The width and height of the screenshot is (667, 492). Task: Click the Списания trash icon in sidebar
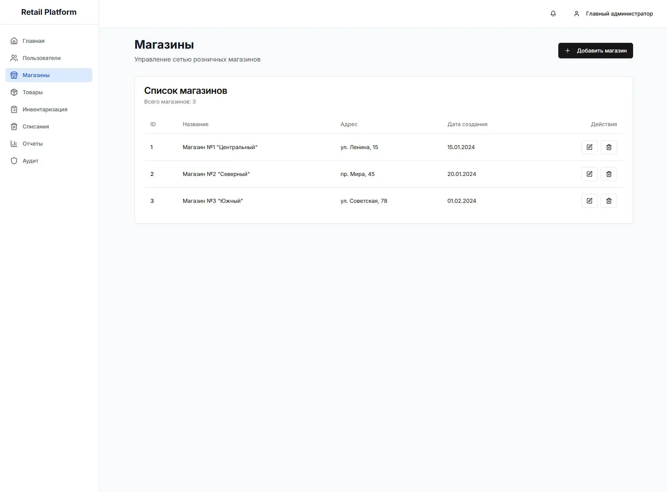[x=14, y=127]
